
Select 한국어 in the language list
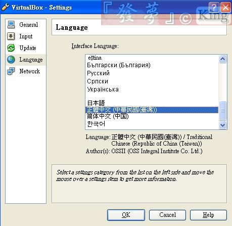coord(152,124)
